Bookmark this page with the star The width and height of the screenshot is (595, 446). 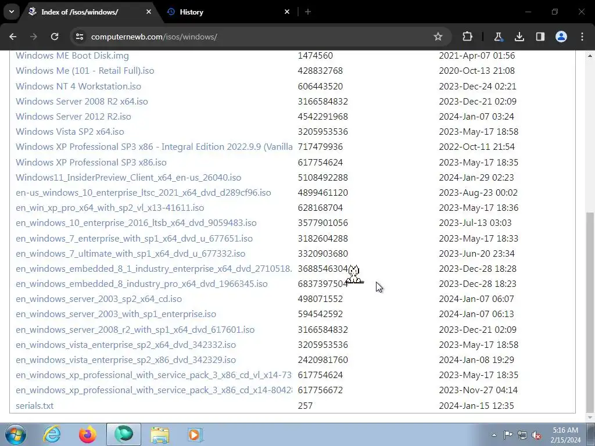click(x=438, y=37)
